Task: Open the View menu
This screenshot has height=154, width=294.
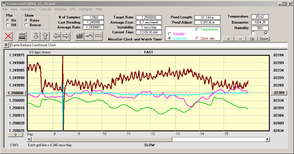Action: 14,9
